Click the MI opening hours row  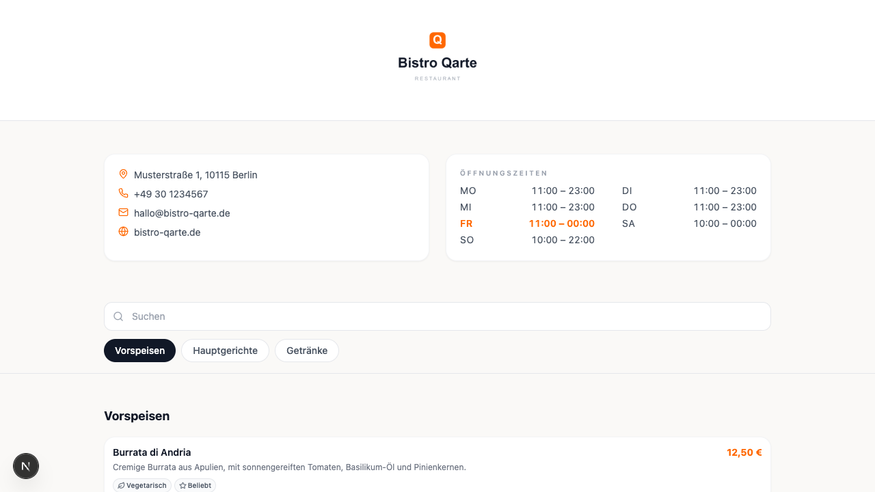pyautogui.click(x=527, y=207)
